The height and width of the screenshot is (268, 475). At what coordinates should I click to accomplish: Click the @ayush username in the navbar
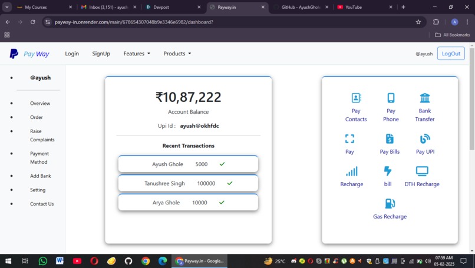424,54
